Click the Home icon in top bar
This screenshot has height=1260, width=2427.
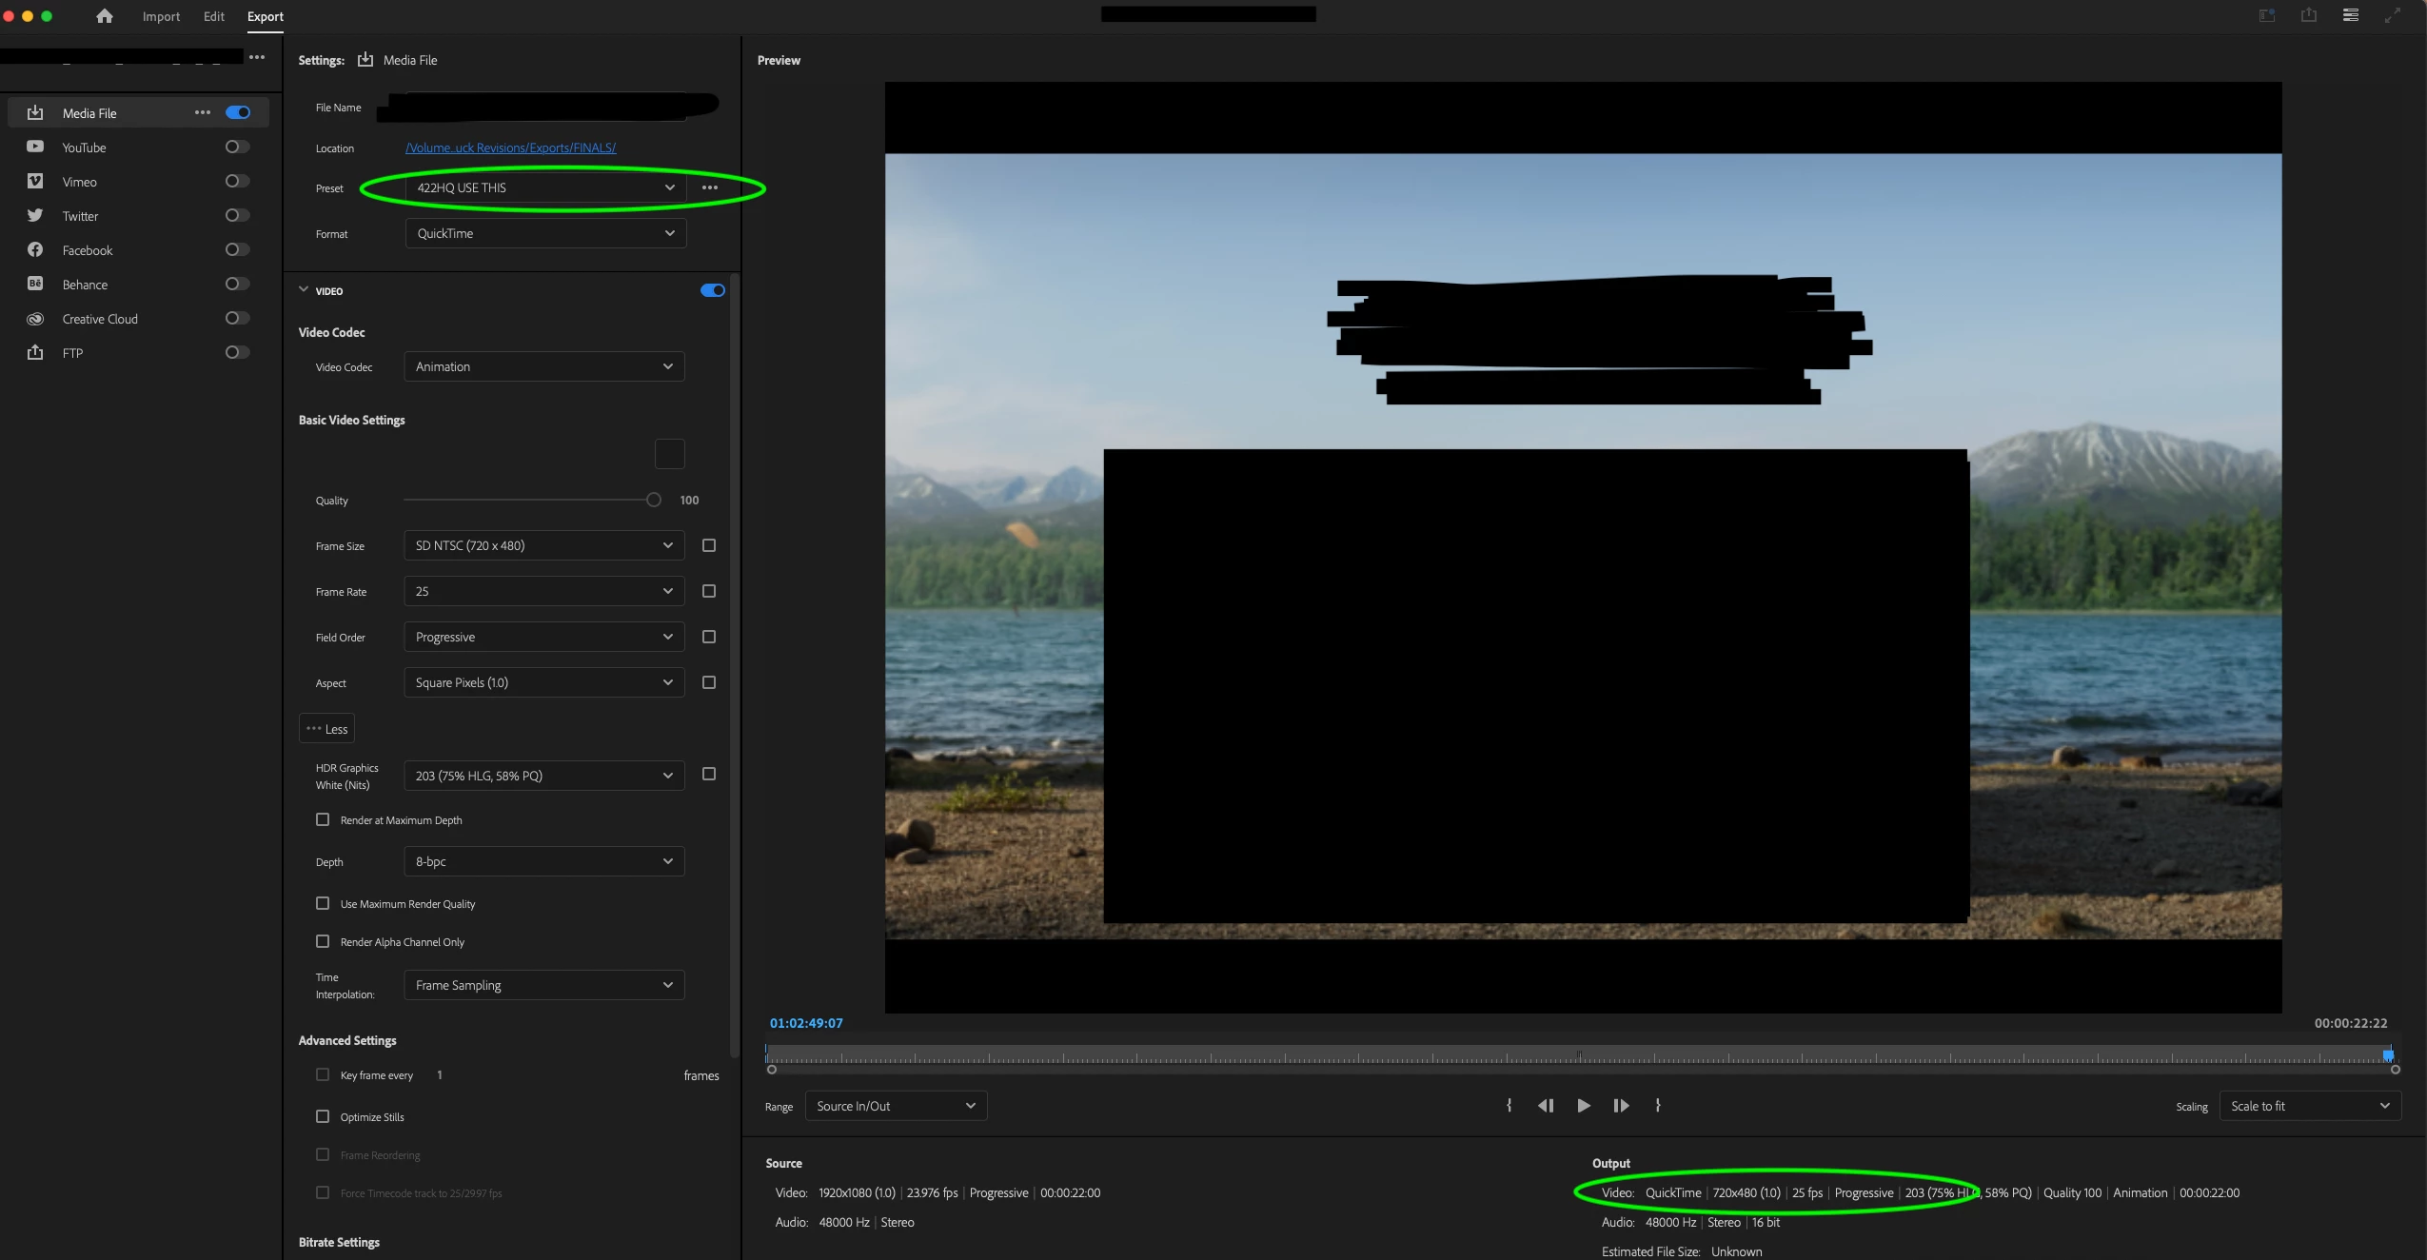pyautogui.click(x=105, y=16)
